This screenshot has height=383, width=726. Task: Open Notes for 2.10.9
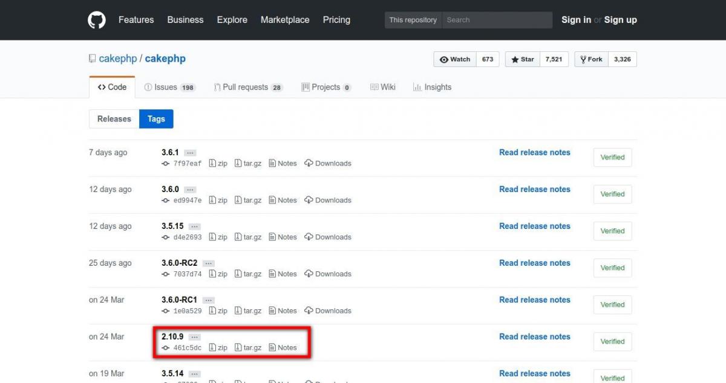(283, 348)
